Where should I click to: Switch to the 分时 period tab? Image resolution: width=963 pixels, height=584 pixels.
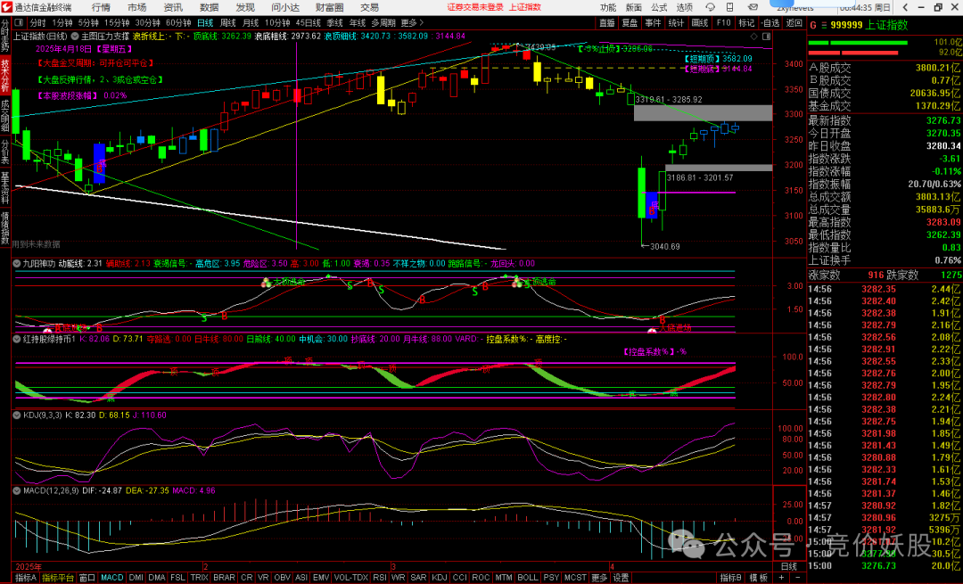pos(38,22)
